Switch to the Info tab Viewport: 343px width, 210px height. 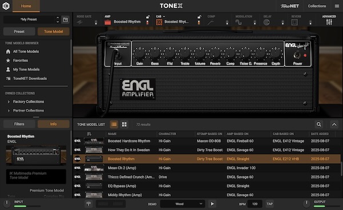[54, 124]
